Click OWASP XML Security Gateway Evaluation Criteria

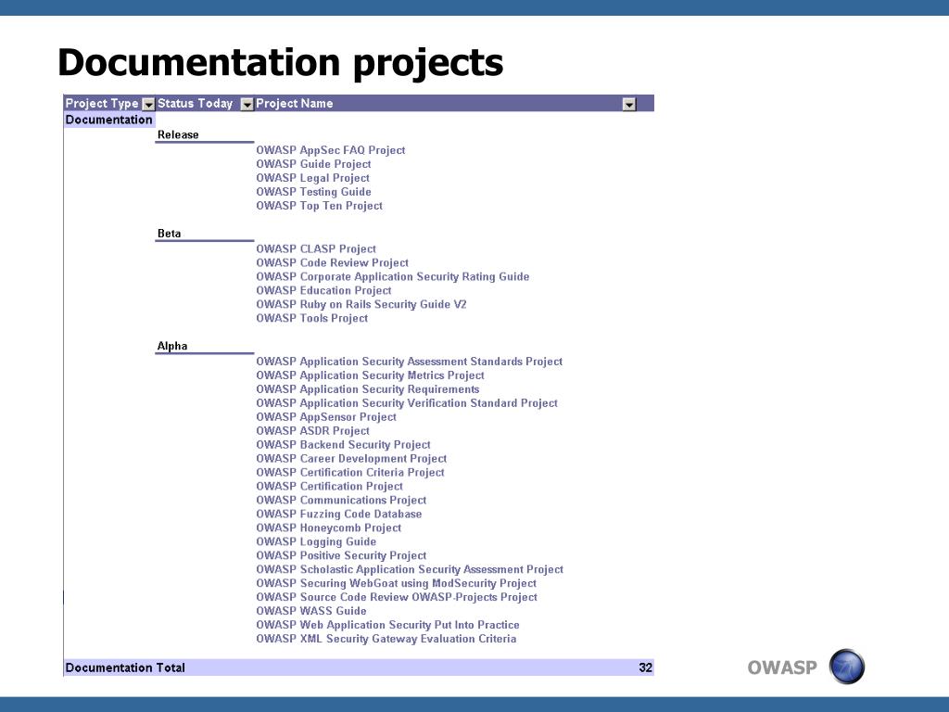(x=386, y=640)
